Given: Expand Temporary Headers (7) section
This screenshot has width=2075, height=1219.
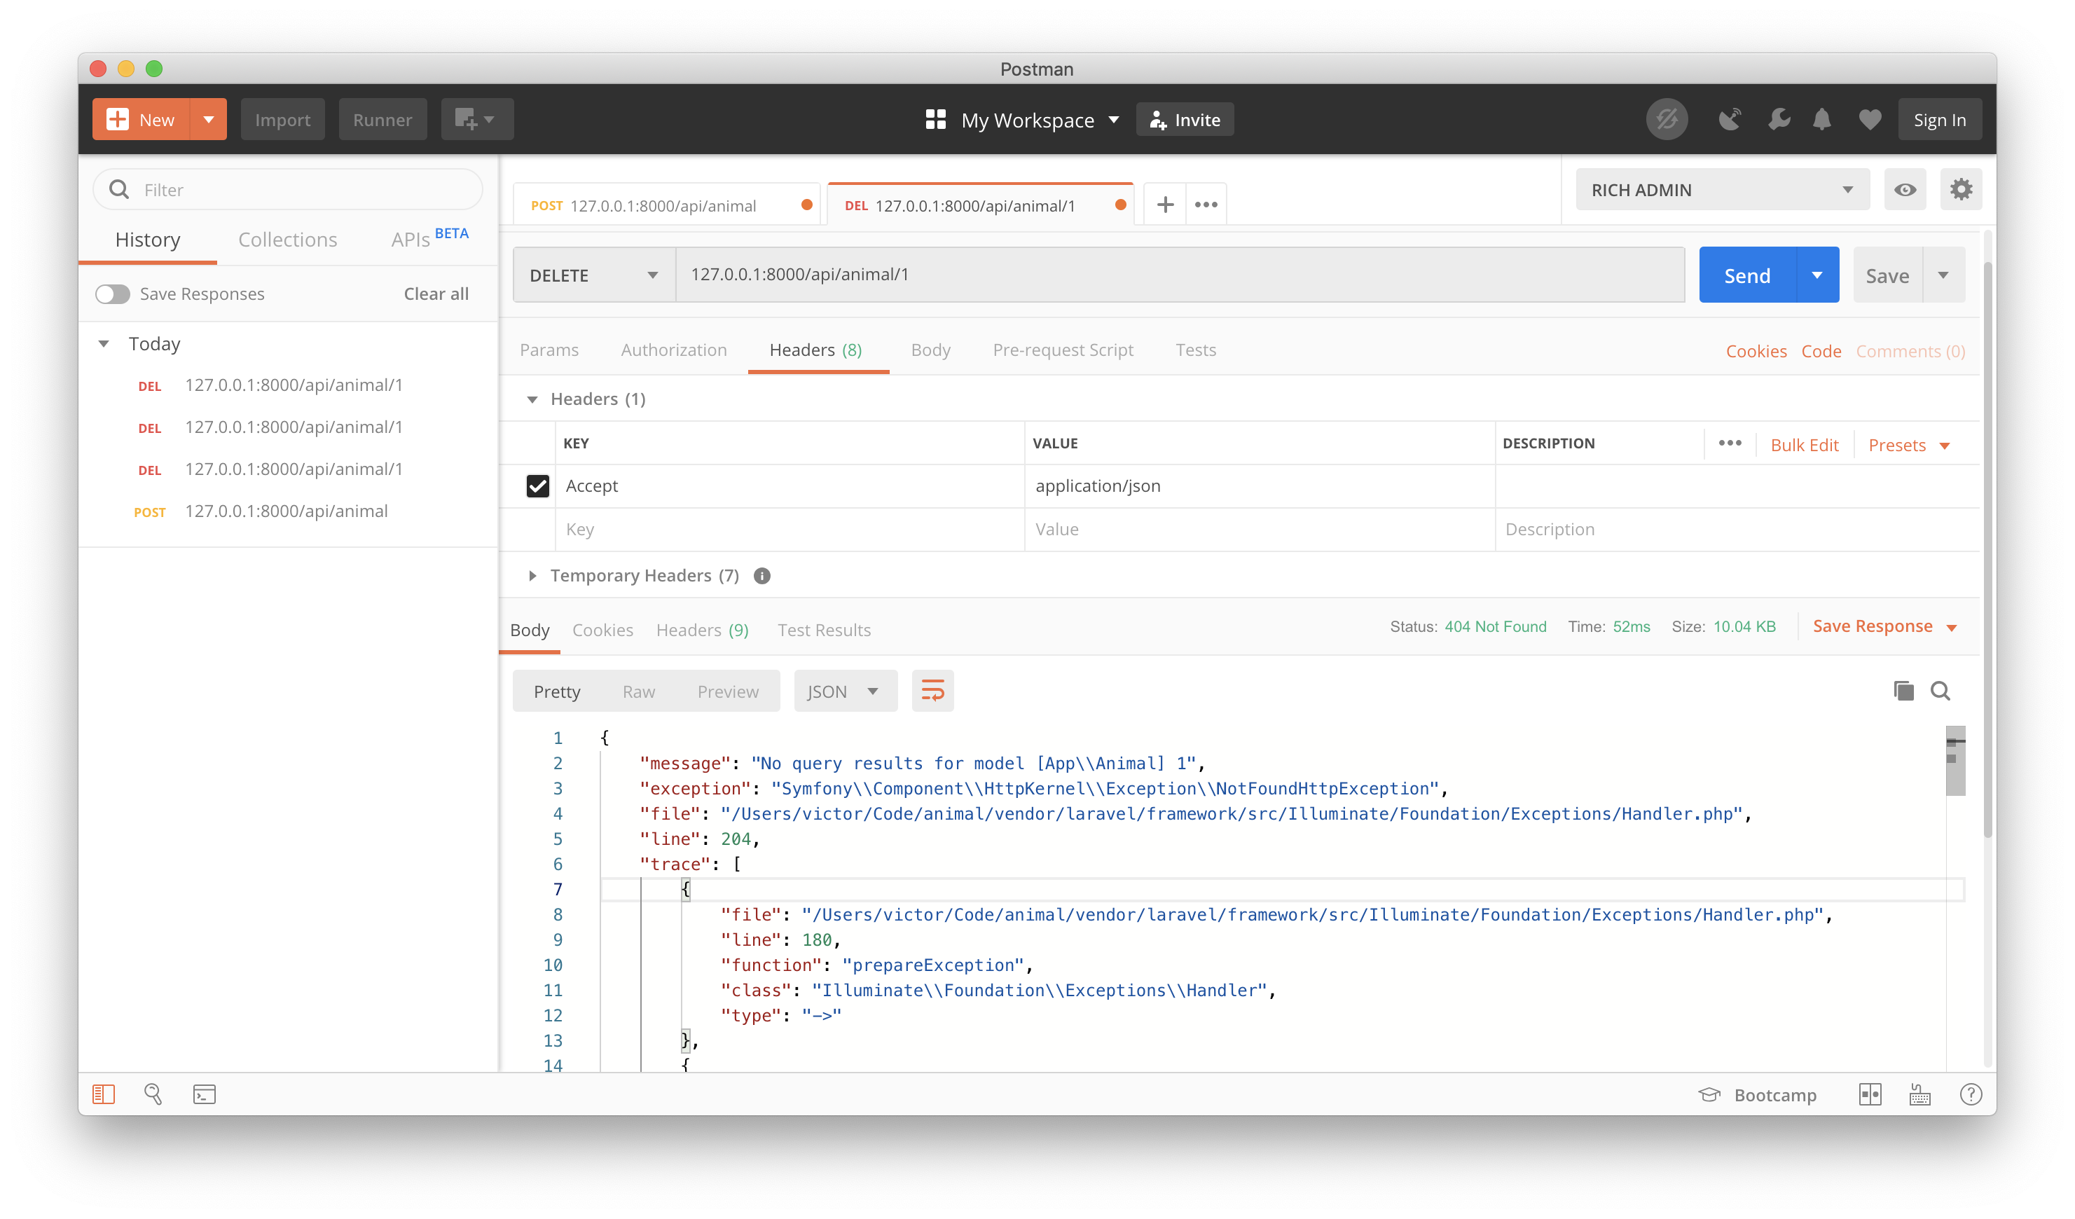Looking at the screenshot, I should (532, 576).
